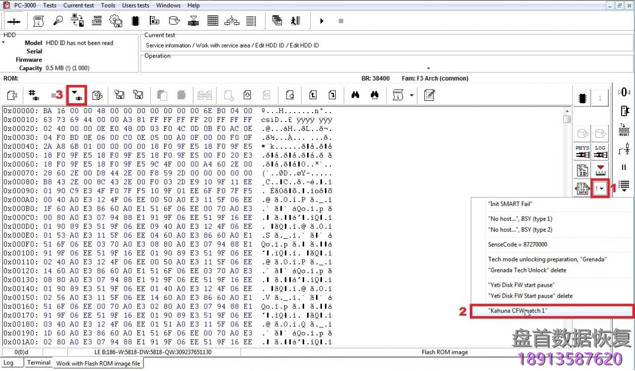Click the grid table icon in top toolbar
This screenshot has width=635, height=371.
tap(213, 21)
